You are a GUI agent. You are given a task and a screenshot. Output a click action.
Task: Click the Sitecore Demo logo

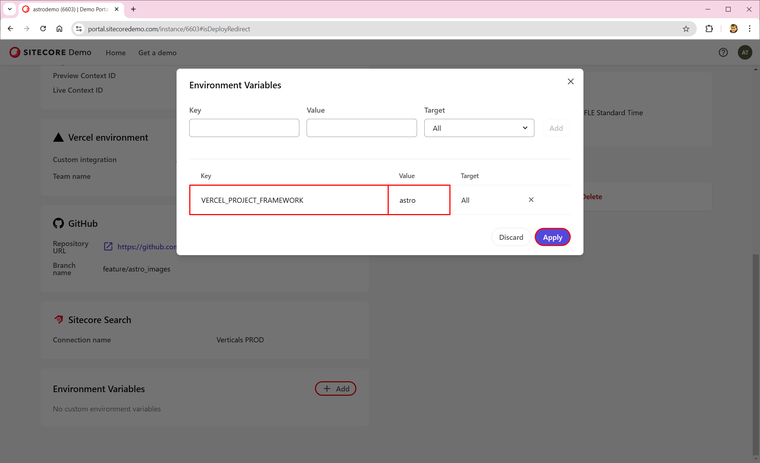50,52
